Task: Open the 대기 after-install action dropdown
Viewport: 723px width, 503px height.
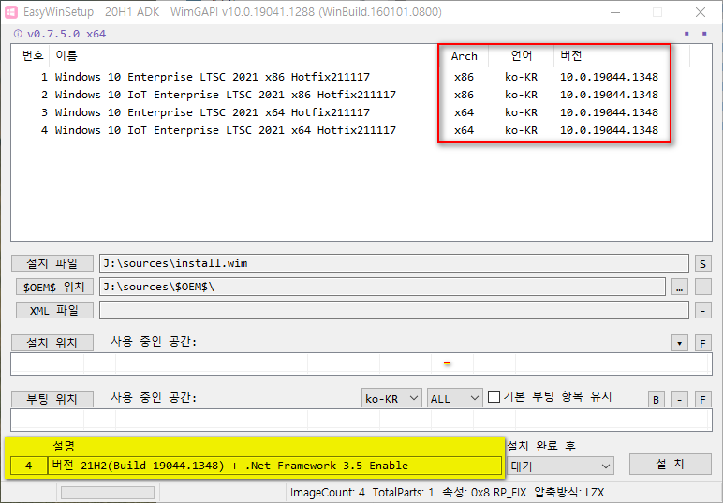Action: [560, 466]
